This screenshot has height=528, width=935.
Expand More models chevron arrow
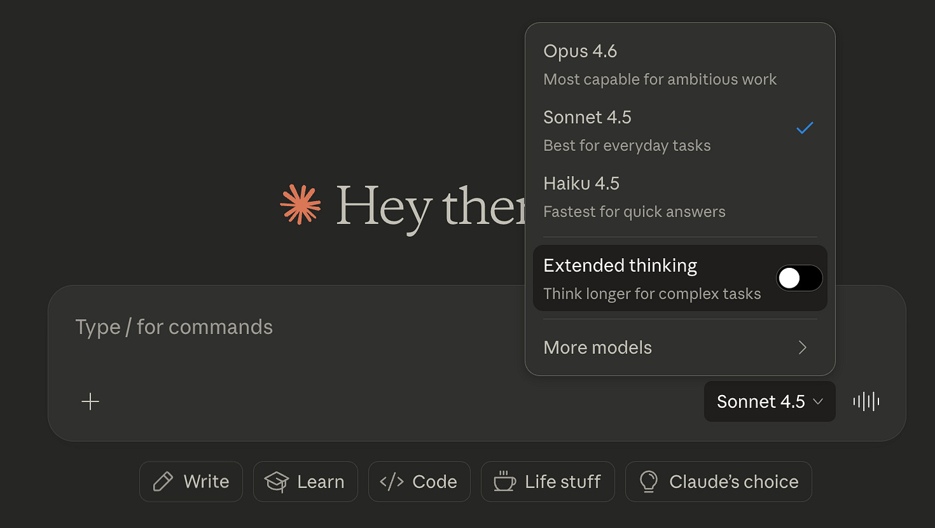coord(803,348)
